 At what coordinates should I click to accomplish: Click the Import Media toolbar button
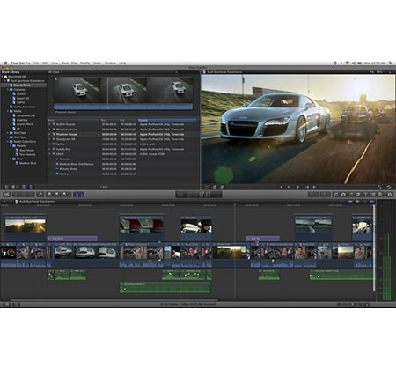pos(6,195)
